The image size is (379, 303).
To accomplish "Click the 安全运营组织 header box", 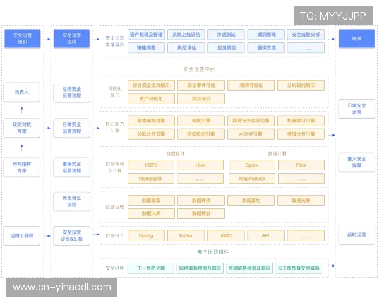I will click(23, 39).
